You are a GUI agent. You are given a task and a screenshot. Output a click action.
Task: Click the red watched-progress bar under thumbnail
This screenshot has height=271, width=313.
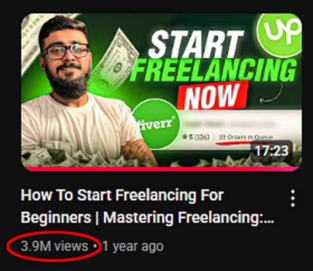pyautogui.click(x=161, y=169)
